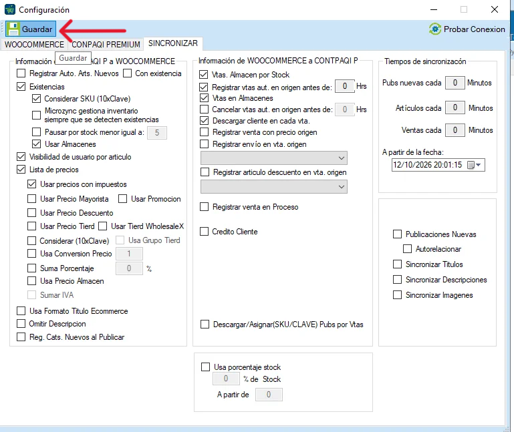This screenshot has width=514, height=432.
Task: Click the Configuración app icon in title bar
Action: tap(10, 9)
